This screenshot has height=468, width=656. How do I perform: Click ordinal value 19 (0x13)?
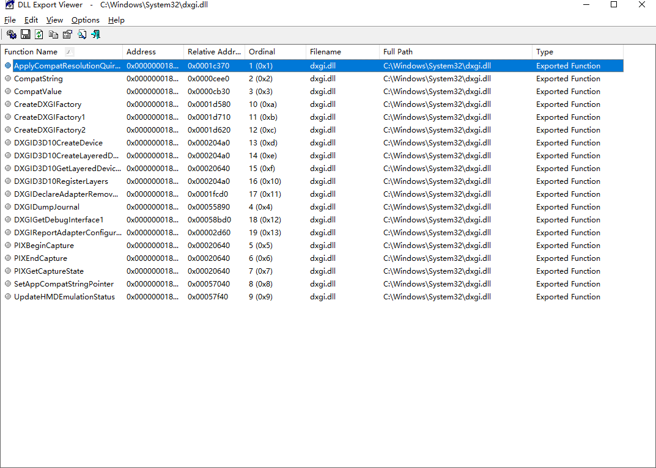(x=265, y=233)
